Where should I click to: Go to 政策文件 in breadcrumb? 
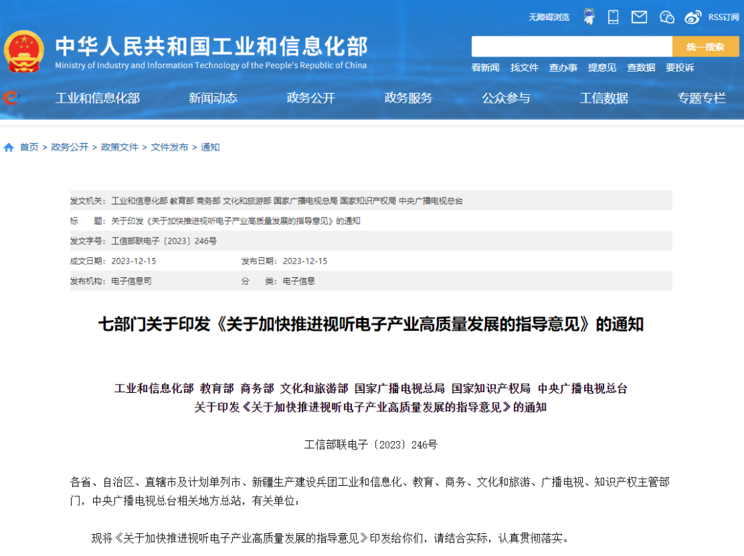click(120, 147)
